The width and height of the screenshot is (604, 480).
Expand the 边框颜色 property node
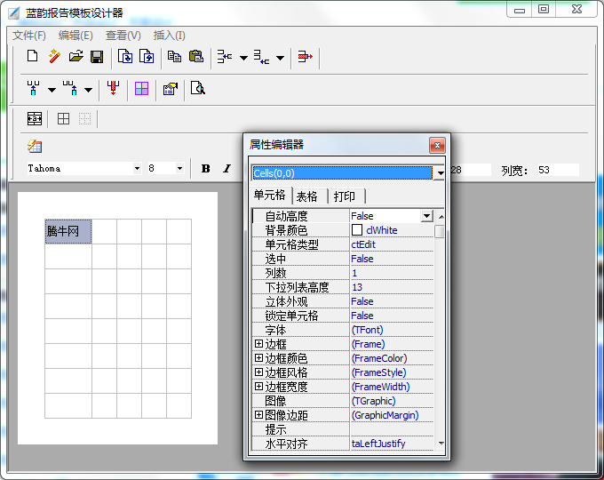pyautogui.click(x=258, y=358)
